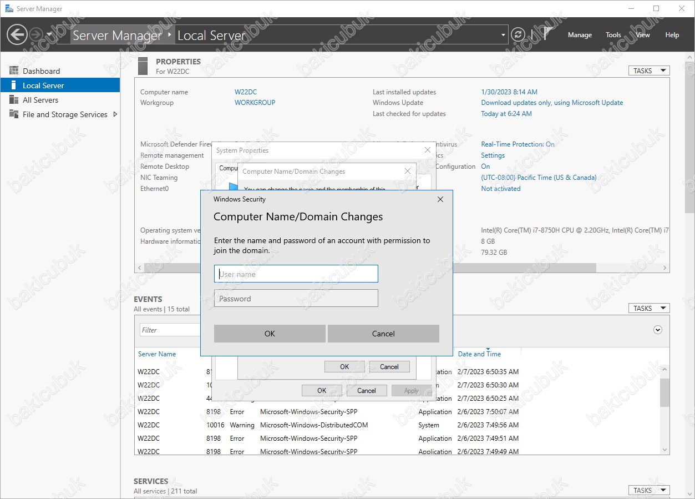Select the event dated 2/6/2023 7:49:51 AM
Image resolution: width=695 pixels, height=499 pixels.
(488, 438)
